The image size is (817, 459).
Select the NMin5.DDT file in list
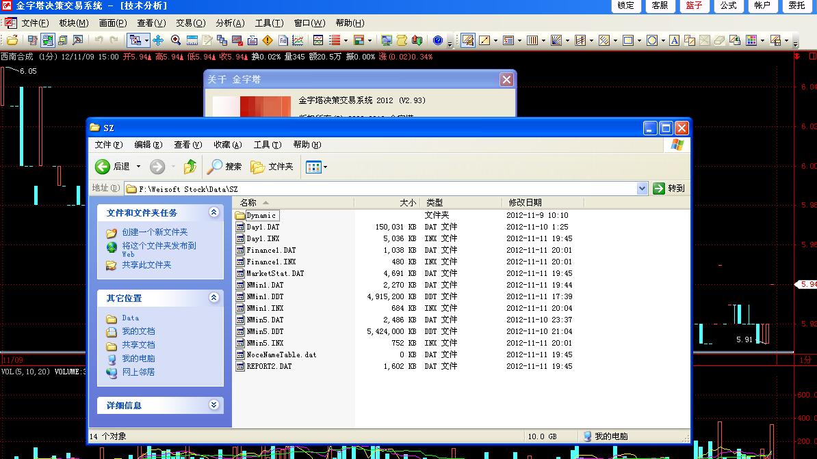[264, 331]
